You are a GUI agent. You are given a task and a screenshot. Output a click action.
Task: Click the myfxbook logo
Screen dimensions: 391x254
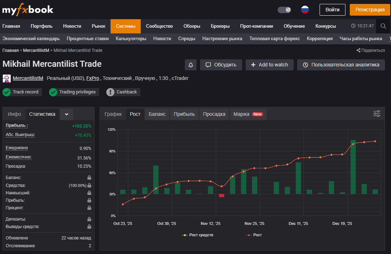[x=28, y=10]
